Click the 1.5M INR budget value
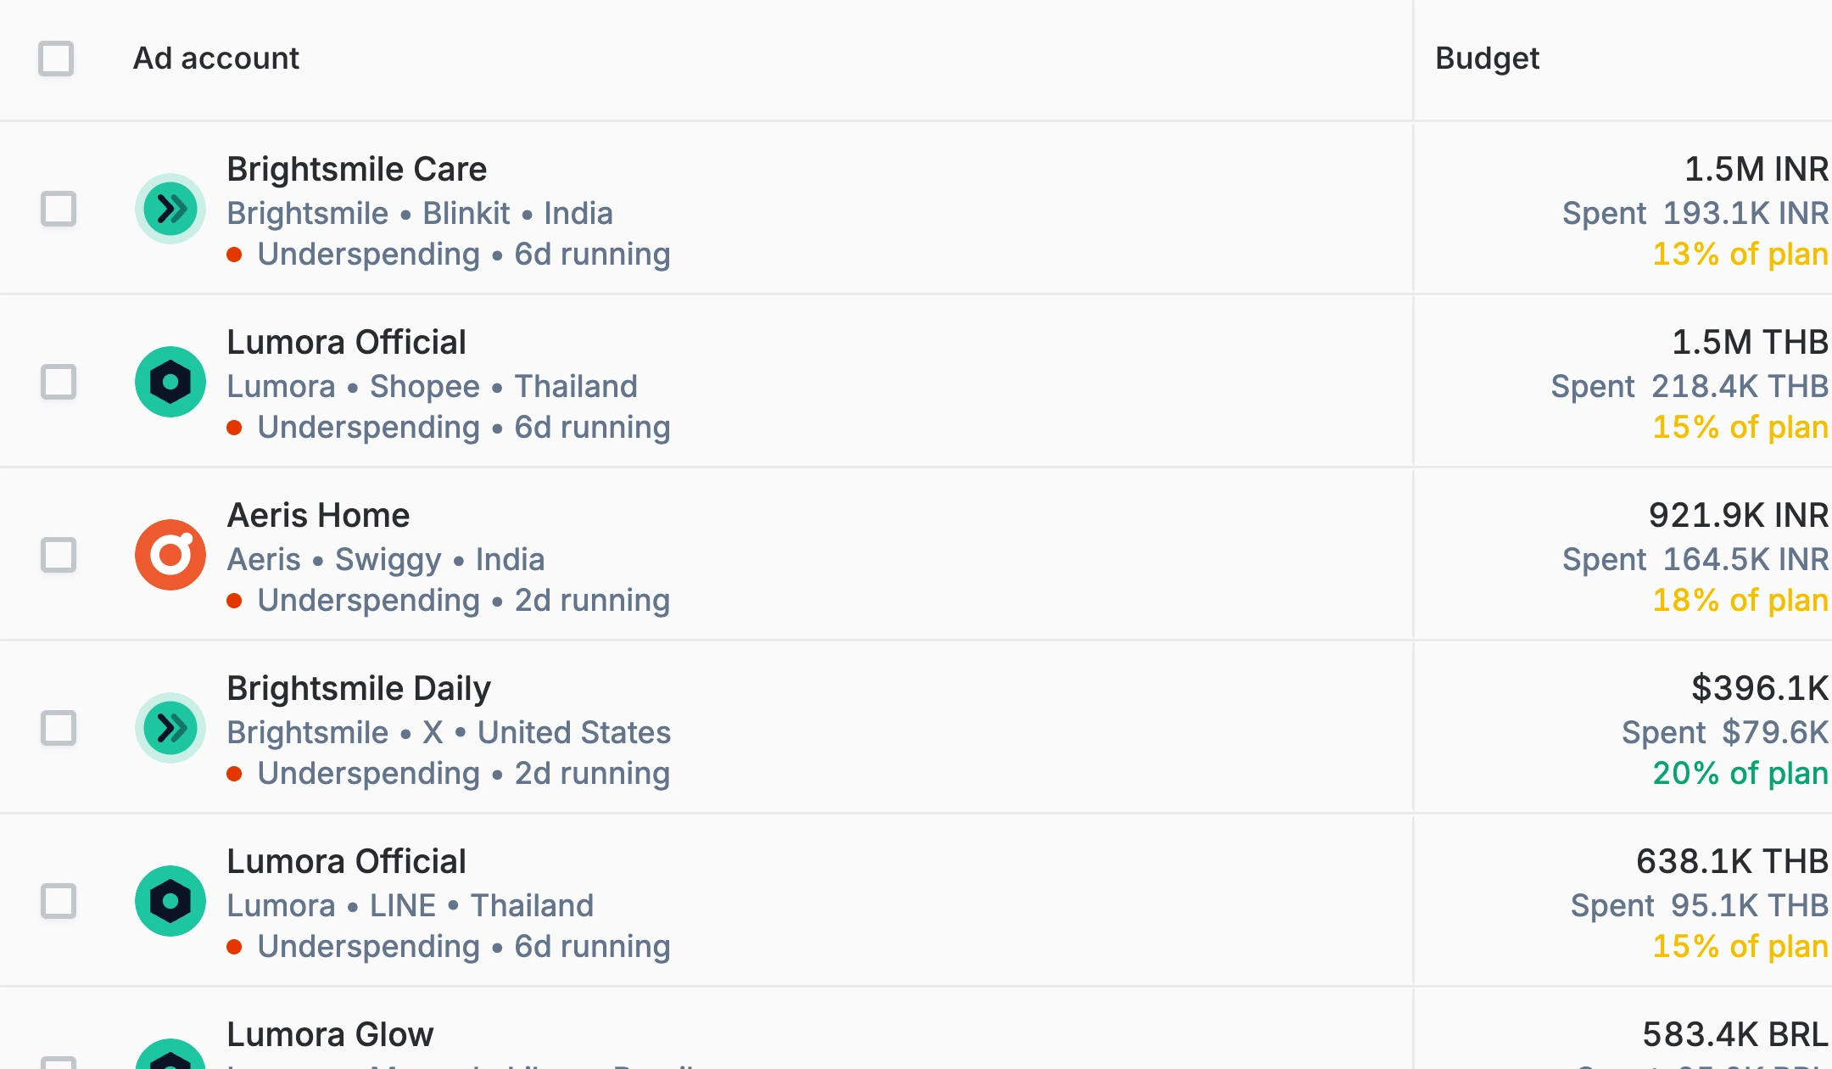Screen dimensions: 1832x1069 coord(1756,170)
